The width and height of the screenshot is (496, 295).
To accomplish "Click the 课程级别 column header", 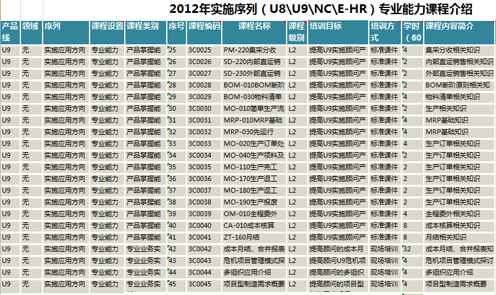I will [x=297, y=32].
